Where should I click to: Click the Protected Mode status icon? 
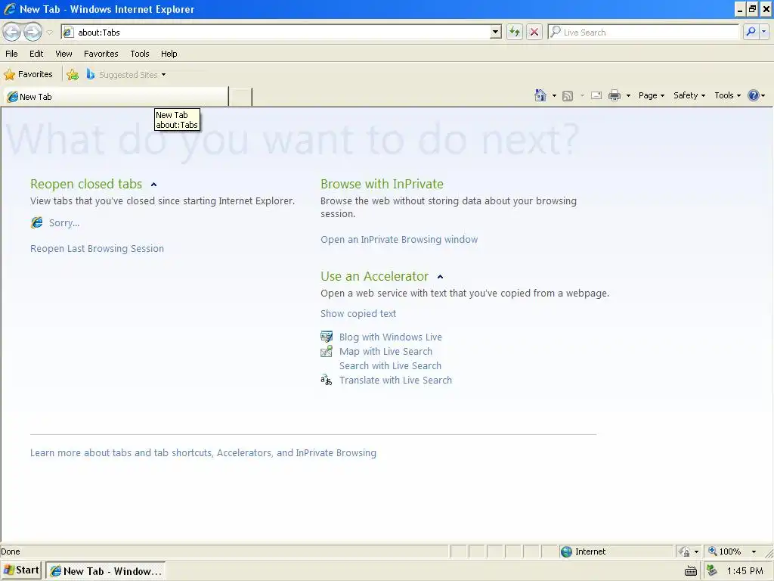(x=684, y=551)
